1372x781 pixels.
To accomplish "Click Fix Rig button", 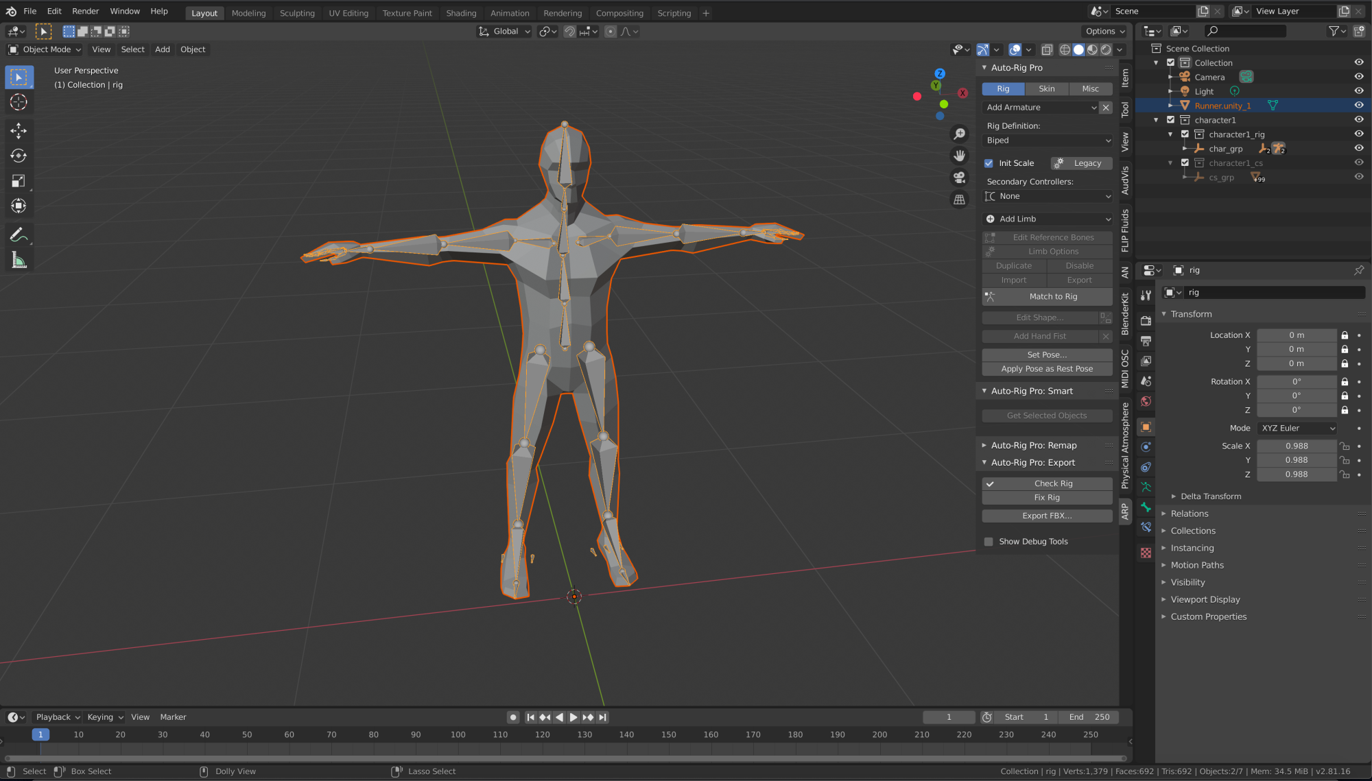I will (x=1048, y=498).
